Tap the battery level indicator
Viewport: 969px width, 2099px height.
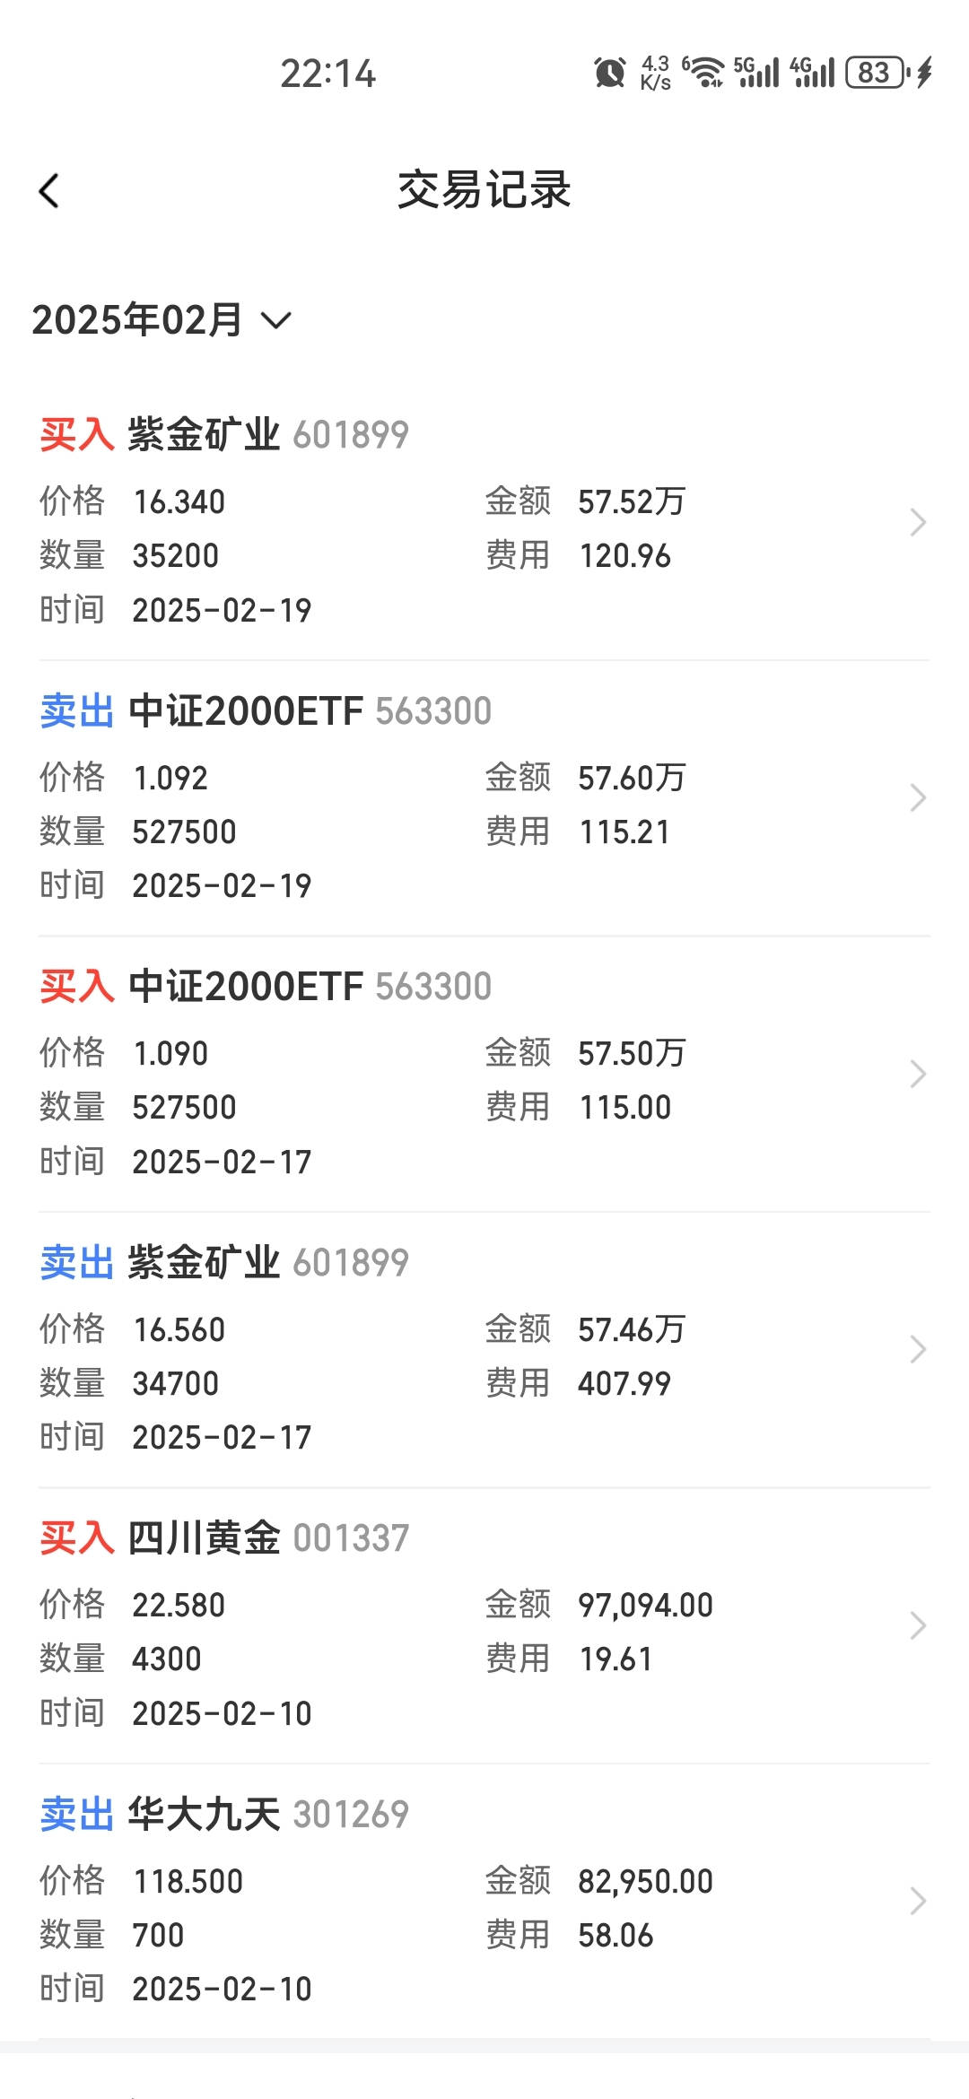point(875,73)
